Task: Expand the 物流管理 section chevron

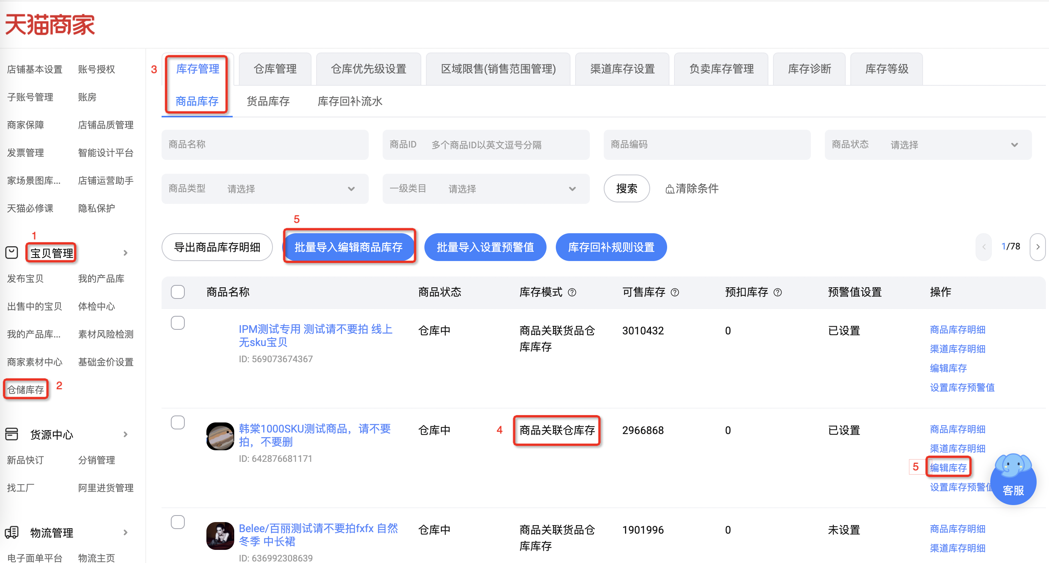Action: click(x=125, y=532)
